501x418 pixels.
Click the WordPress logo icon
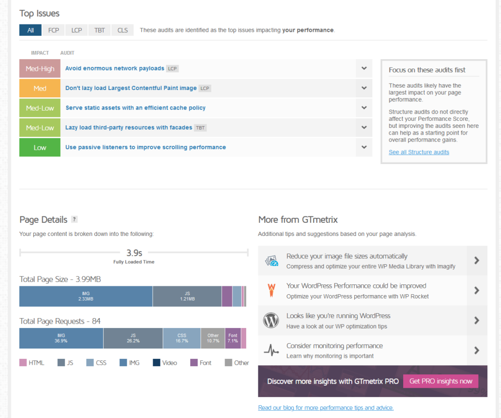click(x=271, y=321)
